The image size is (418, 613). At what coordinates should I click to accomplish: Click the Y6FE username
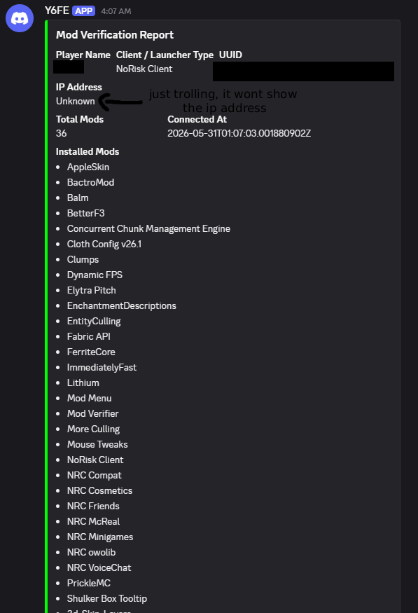pyautogui.click(x=57, y=11)
